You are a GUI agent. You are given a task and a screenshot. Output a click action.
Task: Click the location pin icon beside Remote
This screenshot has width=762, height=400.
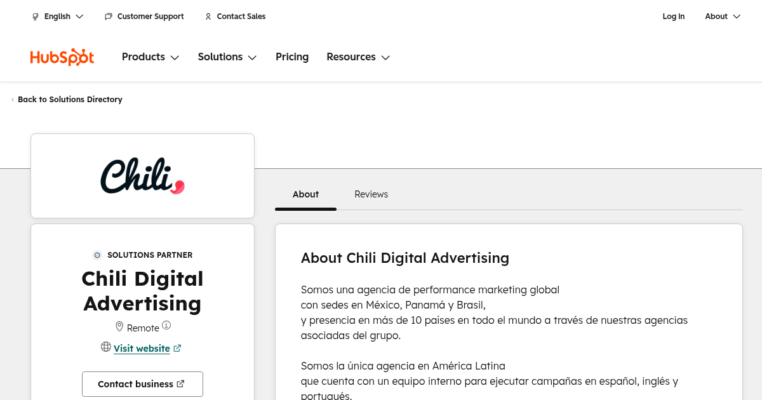(119, 326)
